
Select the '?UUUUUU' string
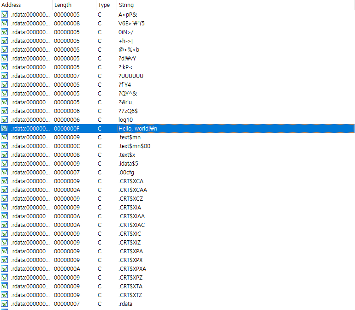(x=131, y=76)
